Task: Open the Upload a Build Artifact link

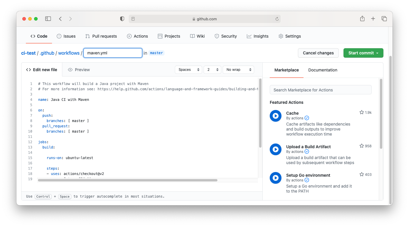Action: click(309, 147)
